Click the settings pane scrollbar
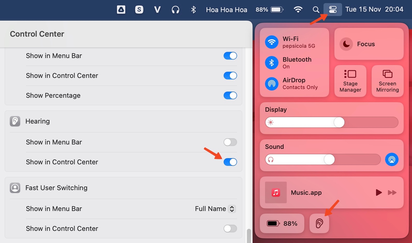This screenshot has height=243, width=412. click(x=249, y=236)
